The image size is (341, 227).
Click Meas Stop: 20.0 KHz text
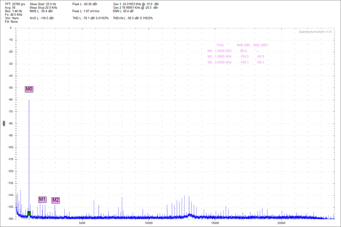coord(44,8)
